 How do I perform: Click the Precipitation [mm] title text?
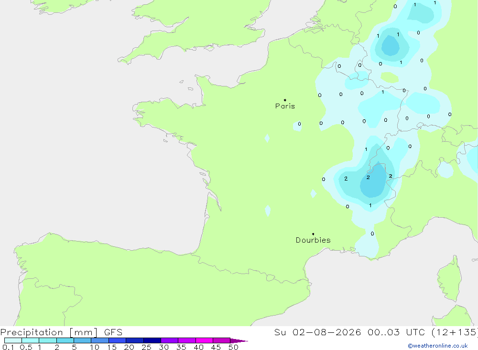(x=49, y=332)
